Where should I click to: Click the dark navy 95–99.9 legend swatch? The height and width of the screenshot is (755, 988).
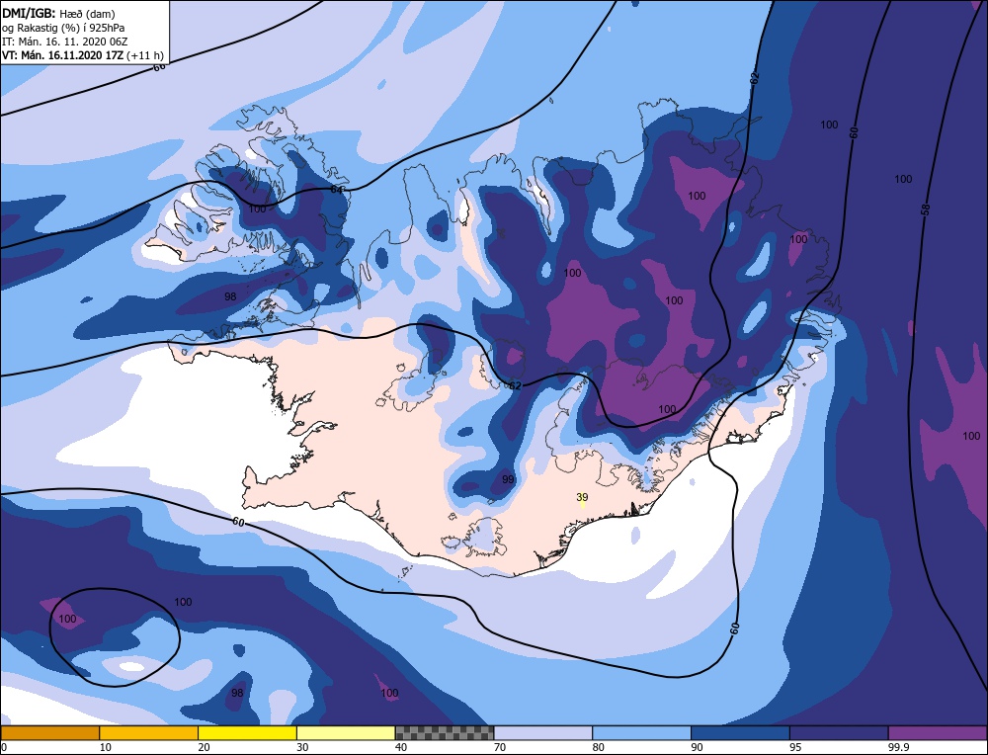839,732
